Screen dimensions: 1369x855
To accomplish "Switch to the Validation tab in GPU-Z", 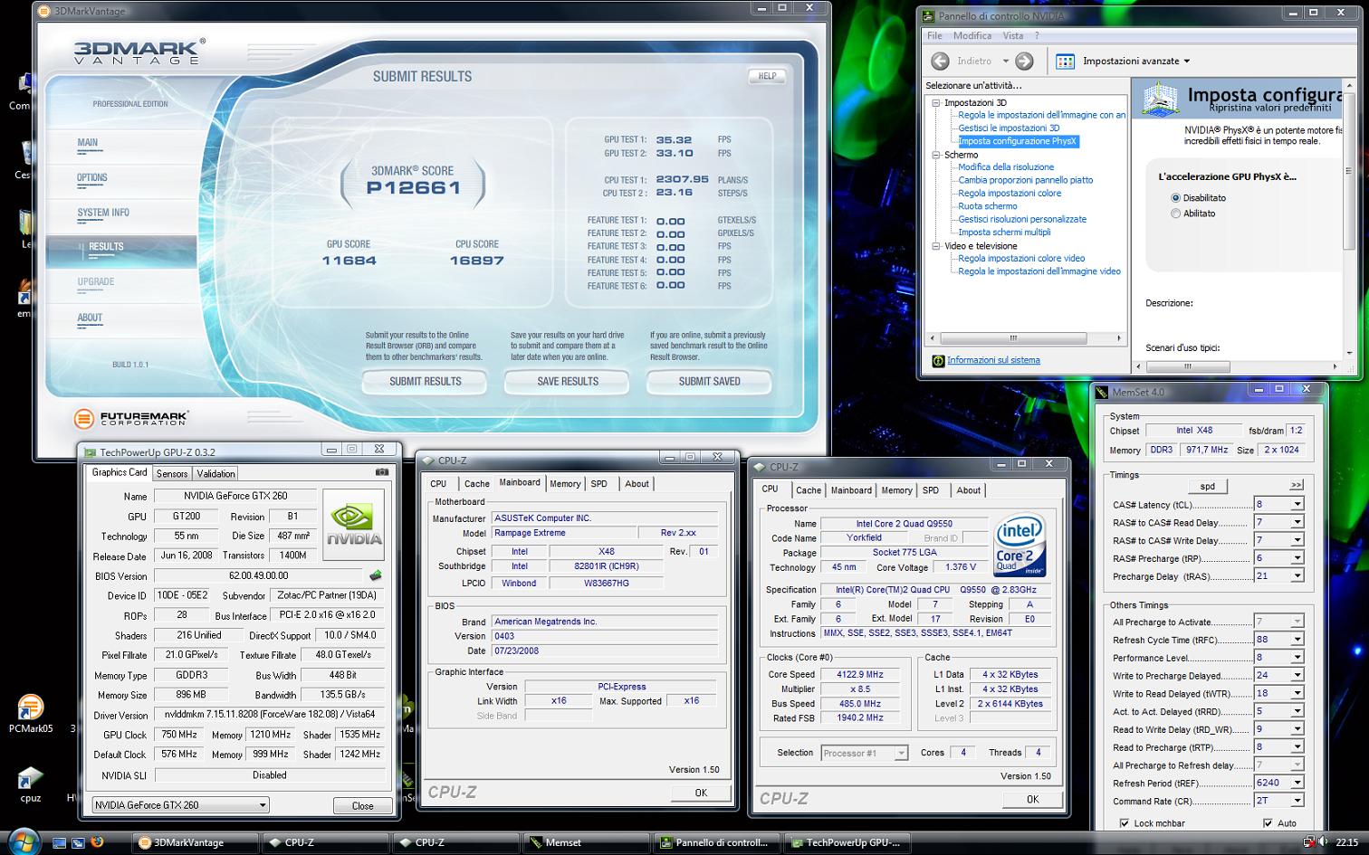I will pos(215,473).
